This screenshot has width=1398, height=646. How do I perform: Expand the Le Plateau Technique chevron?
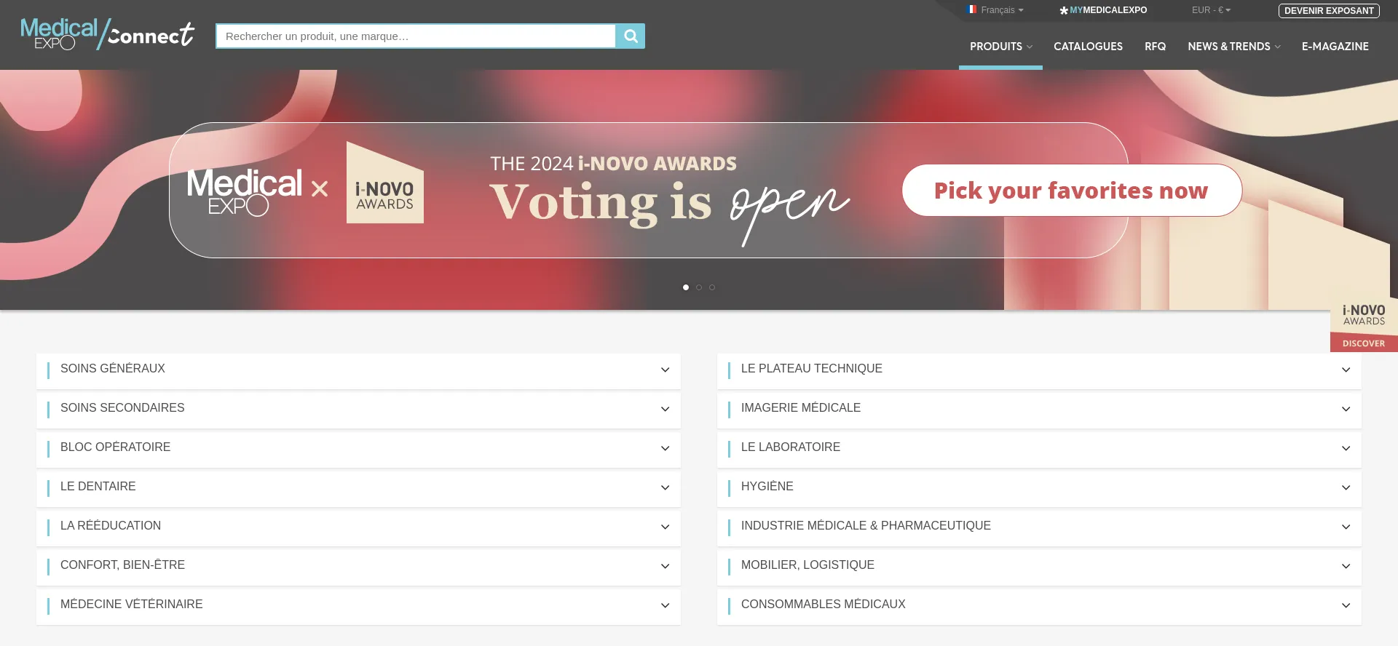point(1346,370)
